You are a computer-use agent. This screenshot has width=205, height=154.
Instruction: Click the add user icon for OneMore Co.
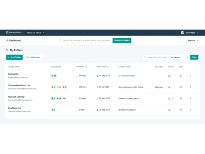[x=169, y=110]
